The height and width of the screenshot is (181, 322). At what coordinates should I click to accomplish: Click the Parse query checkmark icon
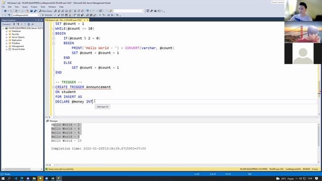coord(59,15)
